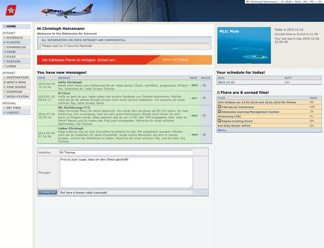Open 'Edelweiss Learning Management System' file
Image resolution: width=324 pixels, height=248 pixels.
250,112
